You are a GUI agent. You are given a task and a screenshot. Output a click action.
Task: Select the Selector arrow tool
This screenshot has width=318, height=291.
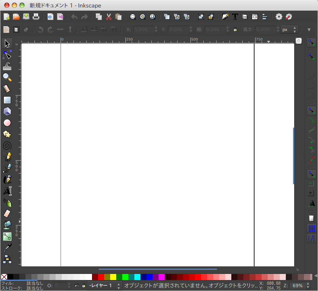7,44
